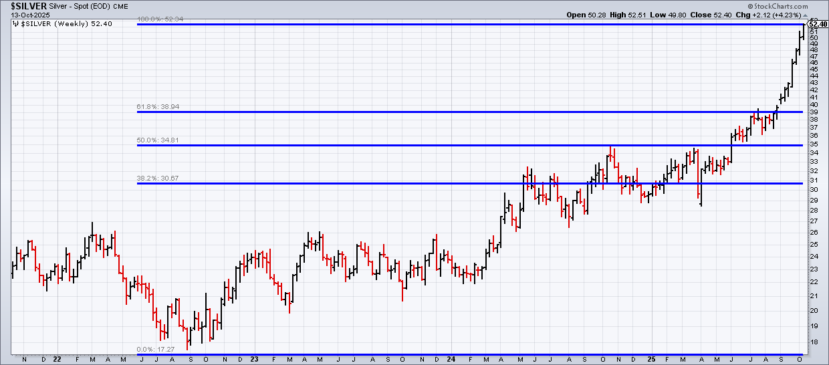Click the 23 year marker on time axis

(255, 360)
